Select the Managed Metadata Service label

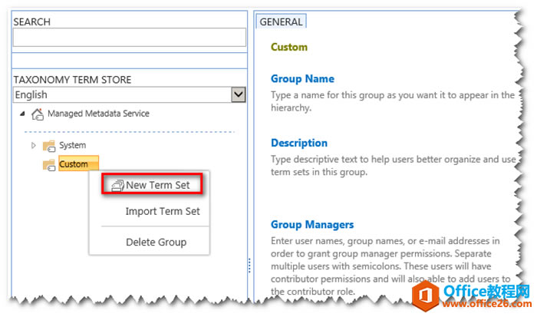coord(98,114)
